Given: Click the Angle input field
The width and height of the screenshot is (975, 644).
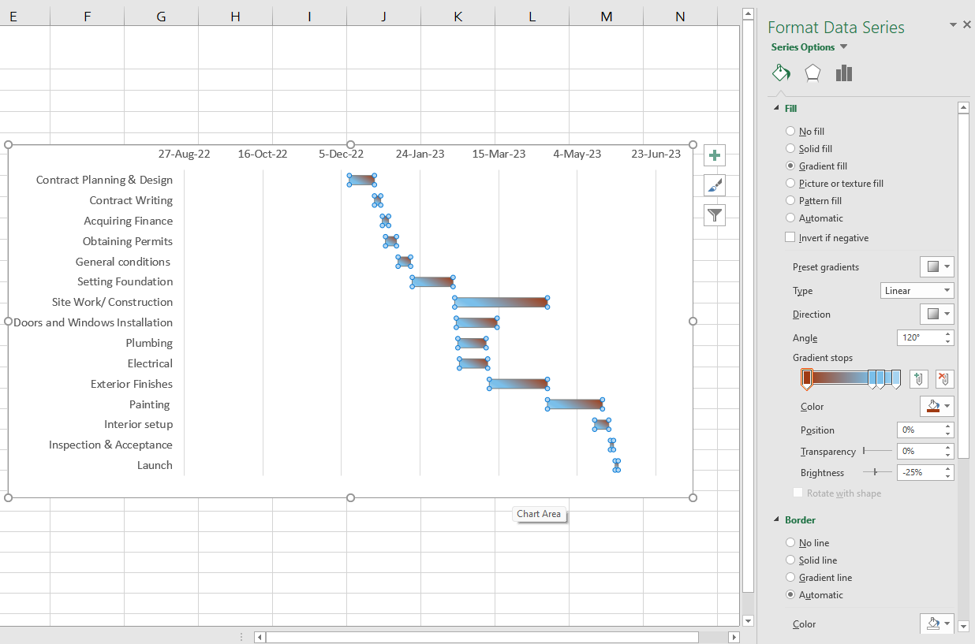Looking at the screenshot, I should pos(919,337).
